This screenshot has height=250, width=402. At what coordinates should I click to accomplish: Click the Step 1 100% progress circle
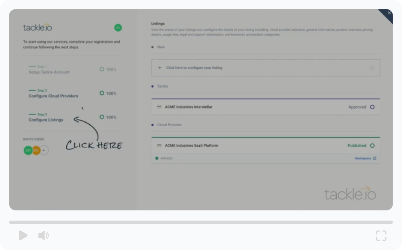click(x=102, y=69)
